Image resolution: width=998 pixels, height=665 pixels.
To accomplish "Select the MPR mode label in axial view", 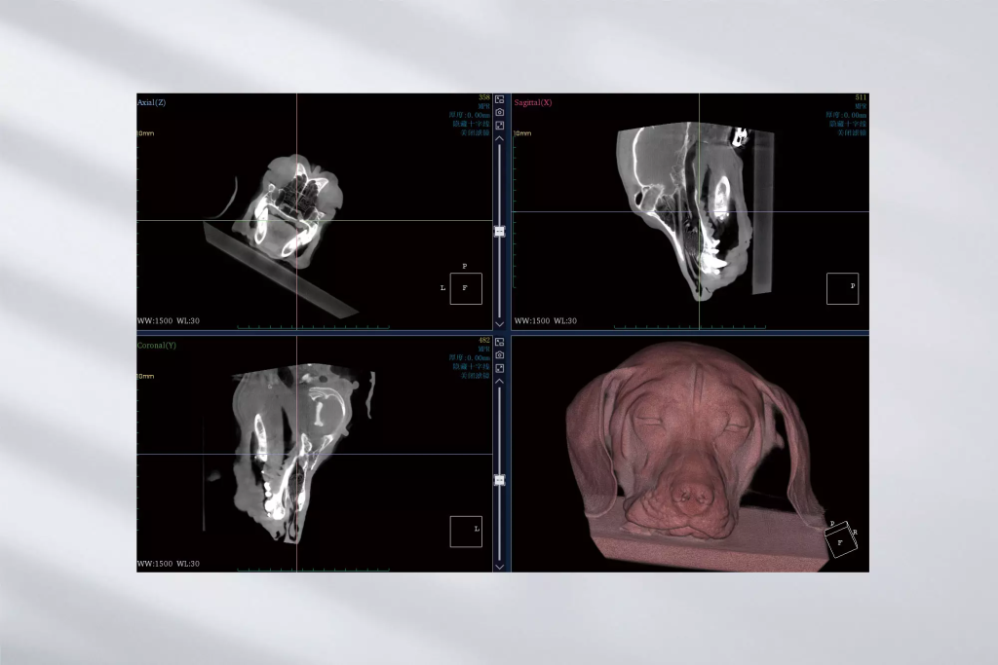I will [x=482, y=106].
